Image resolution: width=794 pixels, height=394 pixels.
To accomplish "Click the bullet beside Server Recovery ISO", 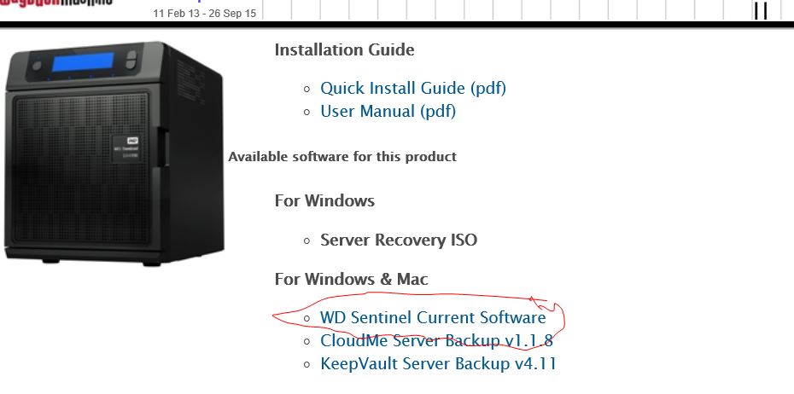I will [307, 240].
